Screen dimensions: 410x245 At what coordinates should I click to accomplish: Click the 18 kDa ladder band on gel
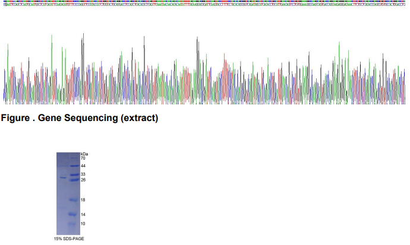pos(73,200)
